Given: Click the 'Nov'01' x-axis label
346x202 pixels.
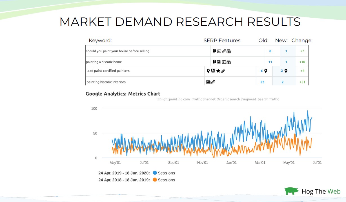Looking at the screenshot, I should coord(202,162).
